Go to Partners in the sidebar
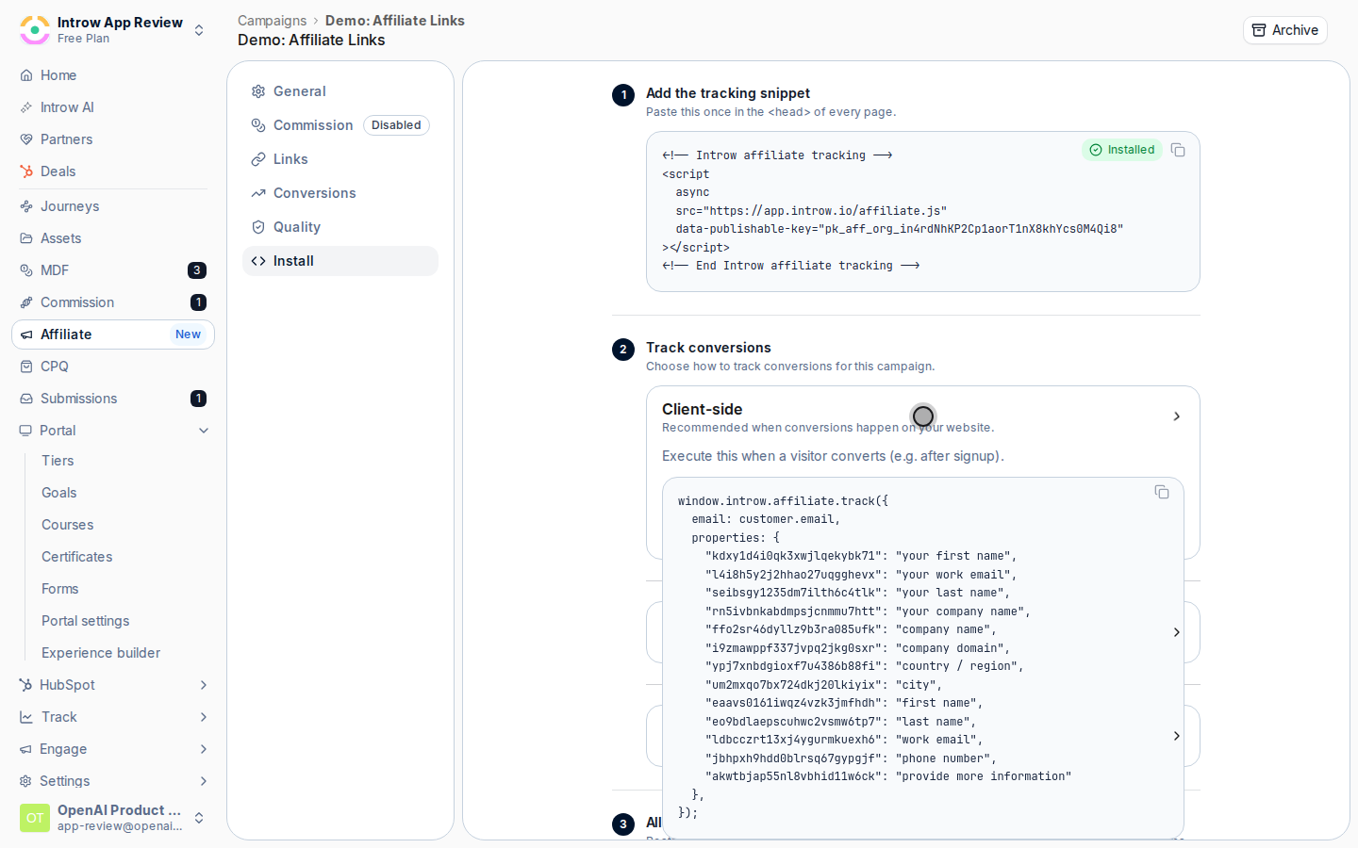This screenshot has height=848, width=1358. click(x=113, y=139)
